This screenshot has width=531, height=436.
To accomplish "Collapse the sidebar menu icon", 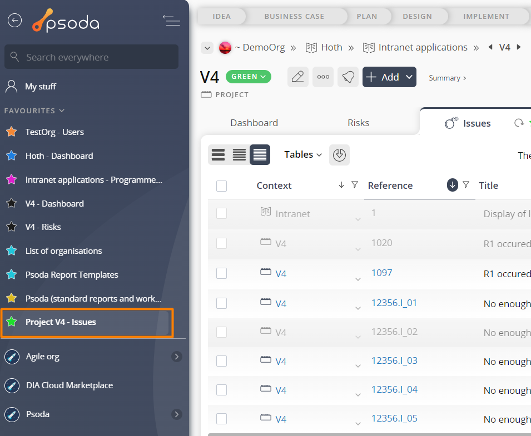I will (x=171, y=21).
